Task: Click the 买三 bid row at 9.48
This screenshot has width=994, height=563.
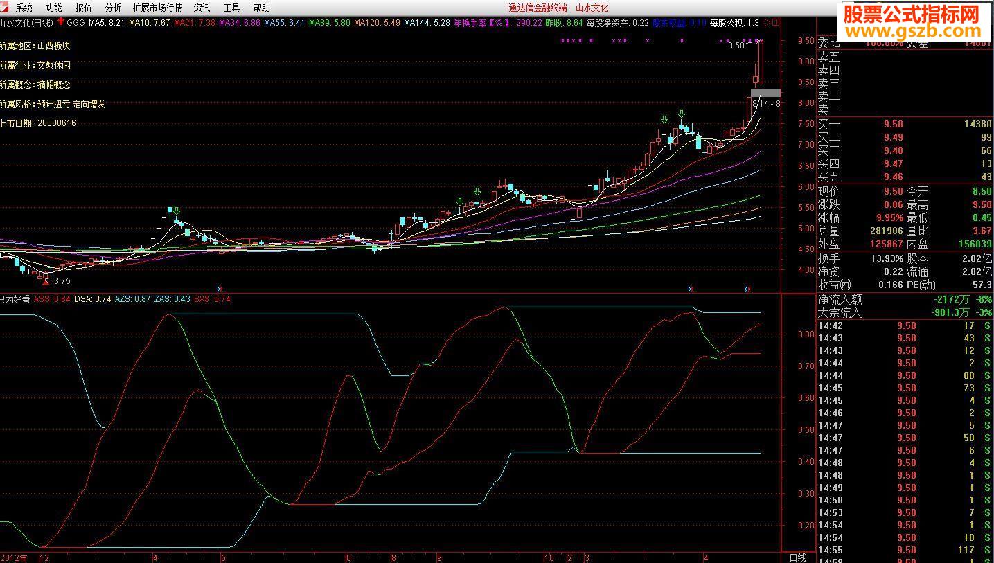Action: click(x=905, y=151)
